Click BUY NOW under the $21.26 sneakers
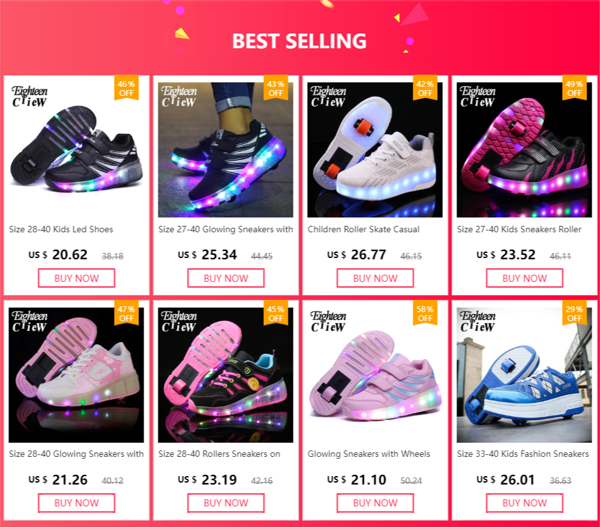 coord(77,503)
